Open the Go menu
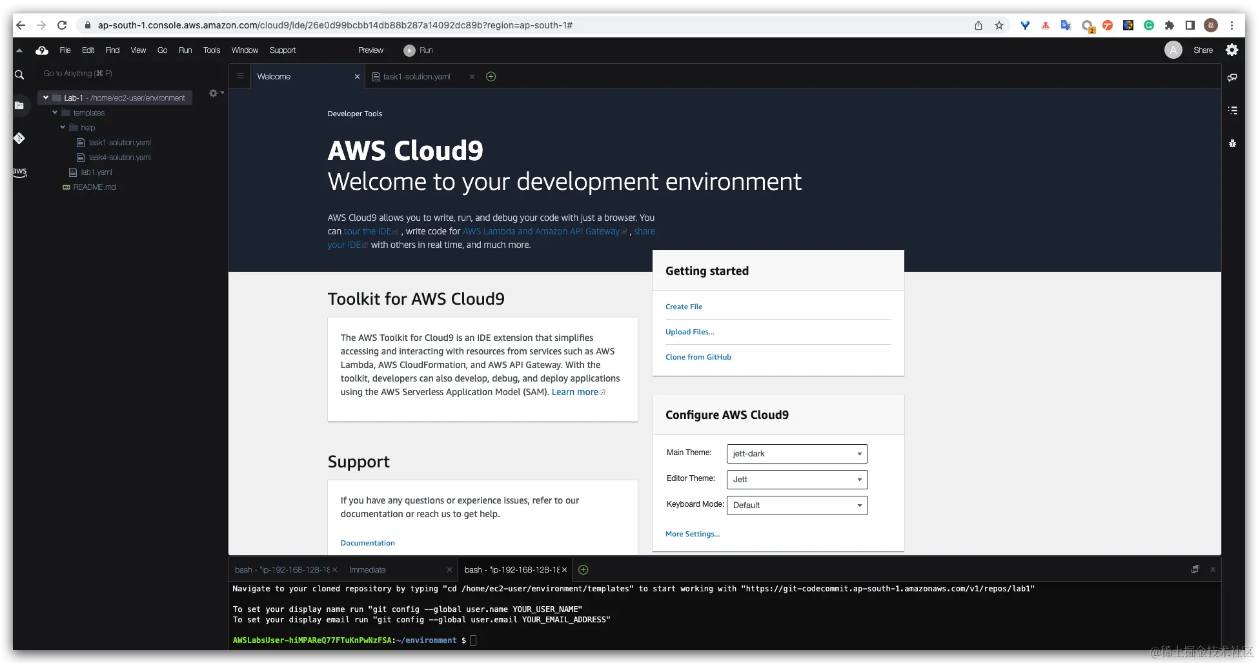 [162, 50]
